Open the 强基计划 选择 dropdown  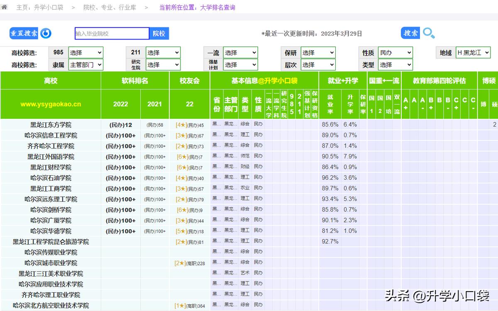click(x=240, y=65)
